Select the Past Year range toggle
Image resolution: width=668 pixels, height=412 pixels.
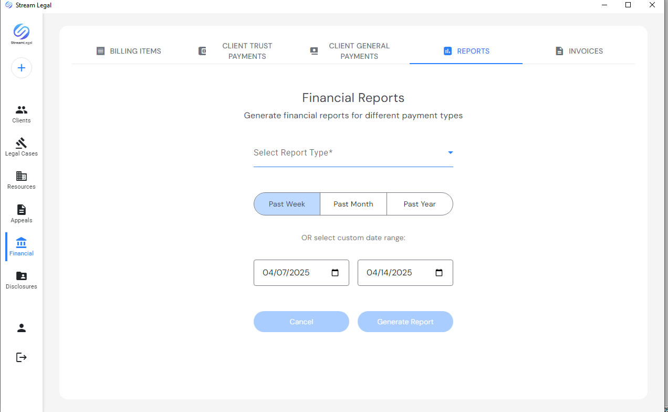420,204
